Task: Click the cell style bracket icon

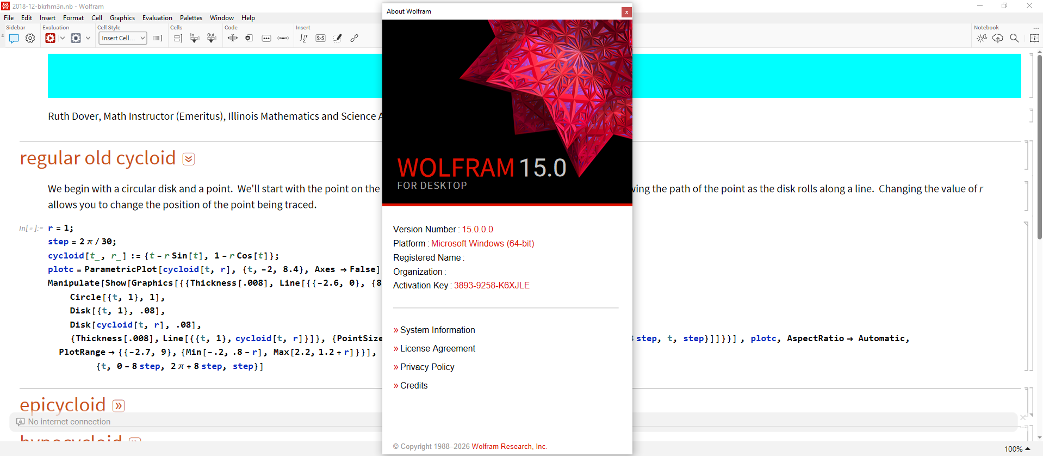Action: tap(158, 38)
